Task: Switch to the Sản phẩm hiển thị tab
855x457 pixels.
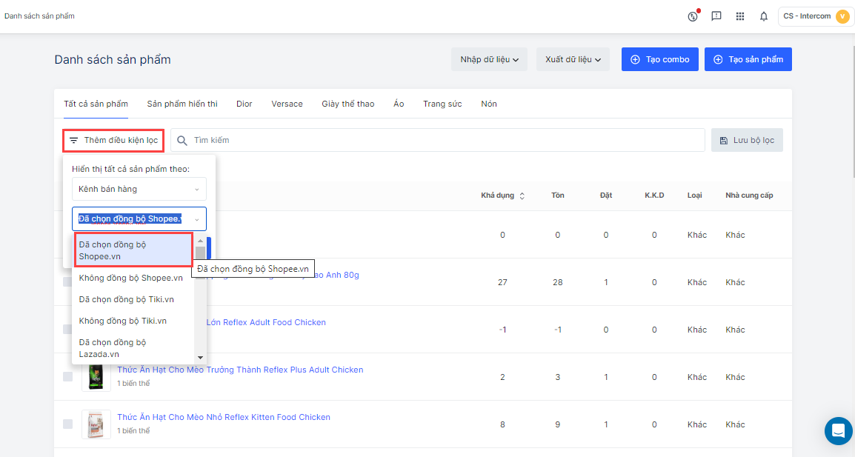Action: pos(182,104)
